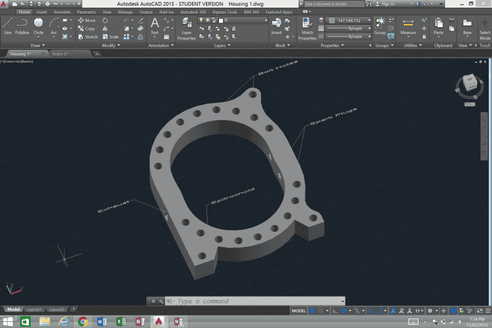Open the Annotate ribbon tab
This screenshot has height=328, width=492.
(x=61, y=12)
